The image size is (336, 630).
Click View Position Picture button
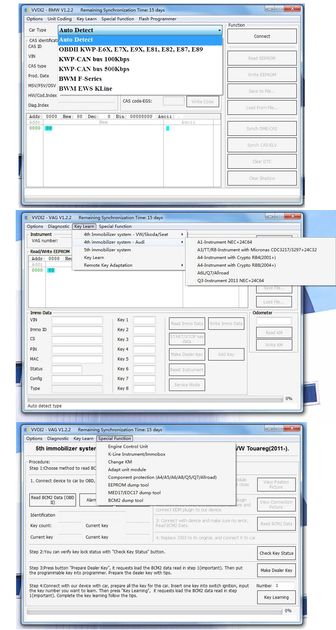click(276, 485)
